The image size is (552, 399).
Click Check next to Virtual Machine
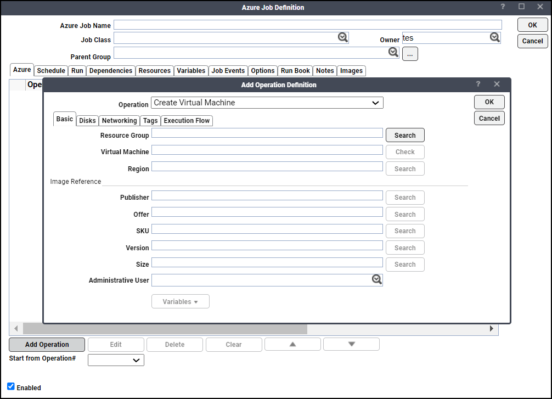pos(405,152)
